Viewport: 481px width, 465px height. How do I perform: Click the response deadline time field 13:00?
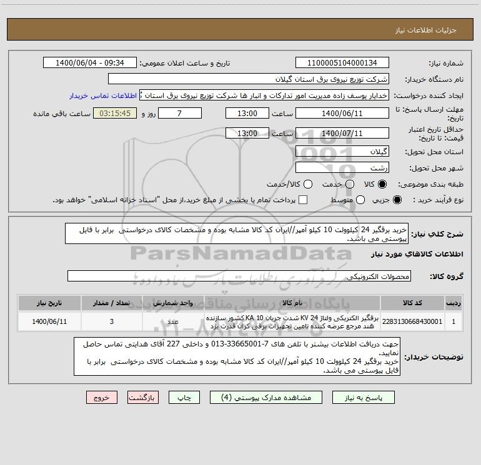click(x=247, y=114)
